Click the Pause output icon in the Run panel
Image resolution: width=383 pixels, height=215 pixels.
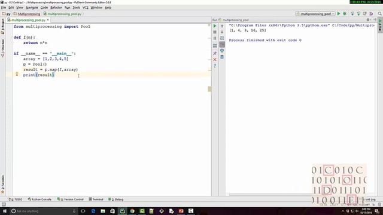click(x=215, y=38)
